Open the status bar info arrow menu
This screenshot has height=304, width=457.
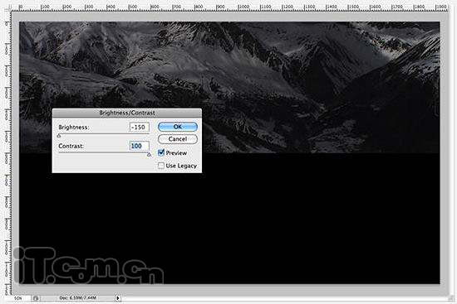pos(118,298)
